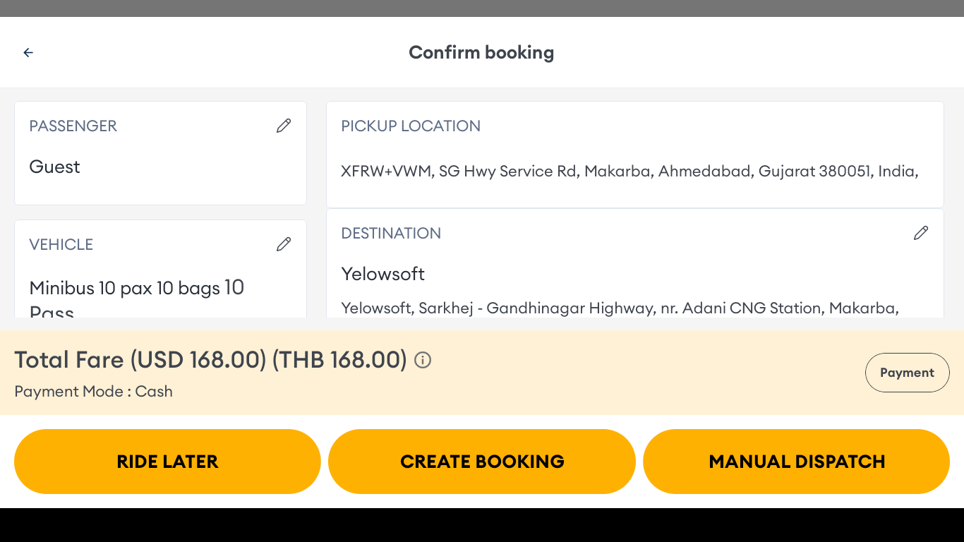The width and height of the screenshot is (964, 542).
Task: Select the Guest passenger name
Action: [55, 167]
